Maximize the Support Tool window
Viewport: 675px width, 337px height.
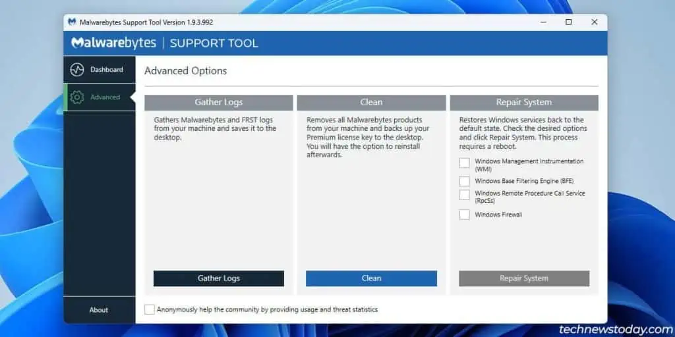point(569,22)
